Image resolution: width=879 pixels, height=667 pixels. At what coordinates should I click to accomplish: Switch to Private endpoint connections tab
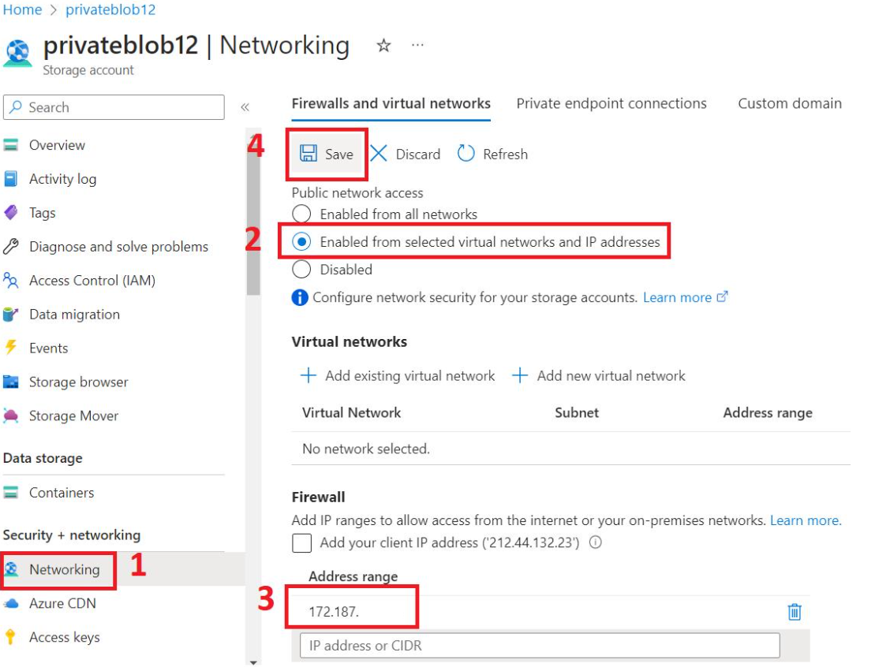[612, 103]
